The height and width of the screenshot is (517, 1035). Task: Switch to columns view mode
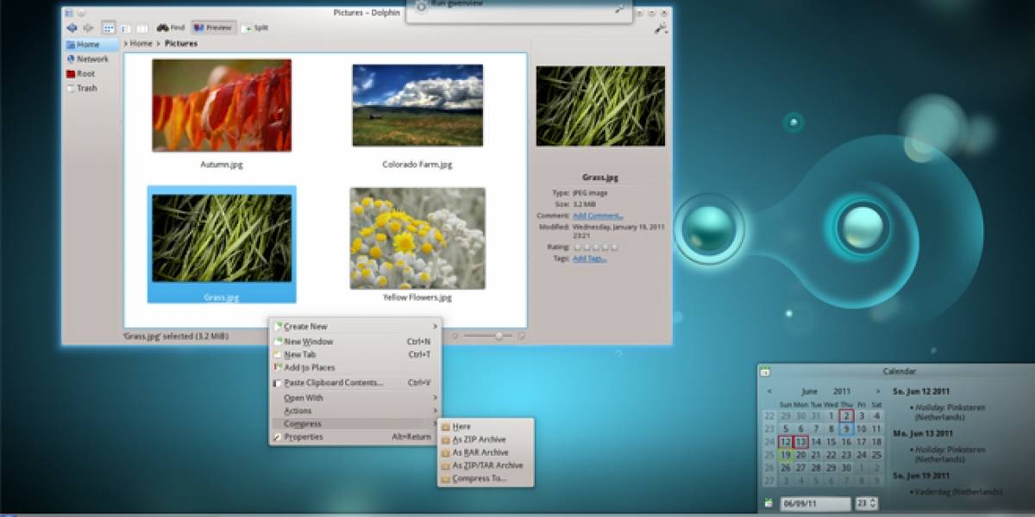click(141, 28)
